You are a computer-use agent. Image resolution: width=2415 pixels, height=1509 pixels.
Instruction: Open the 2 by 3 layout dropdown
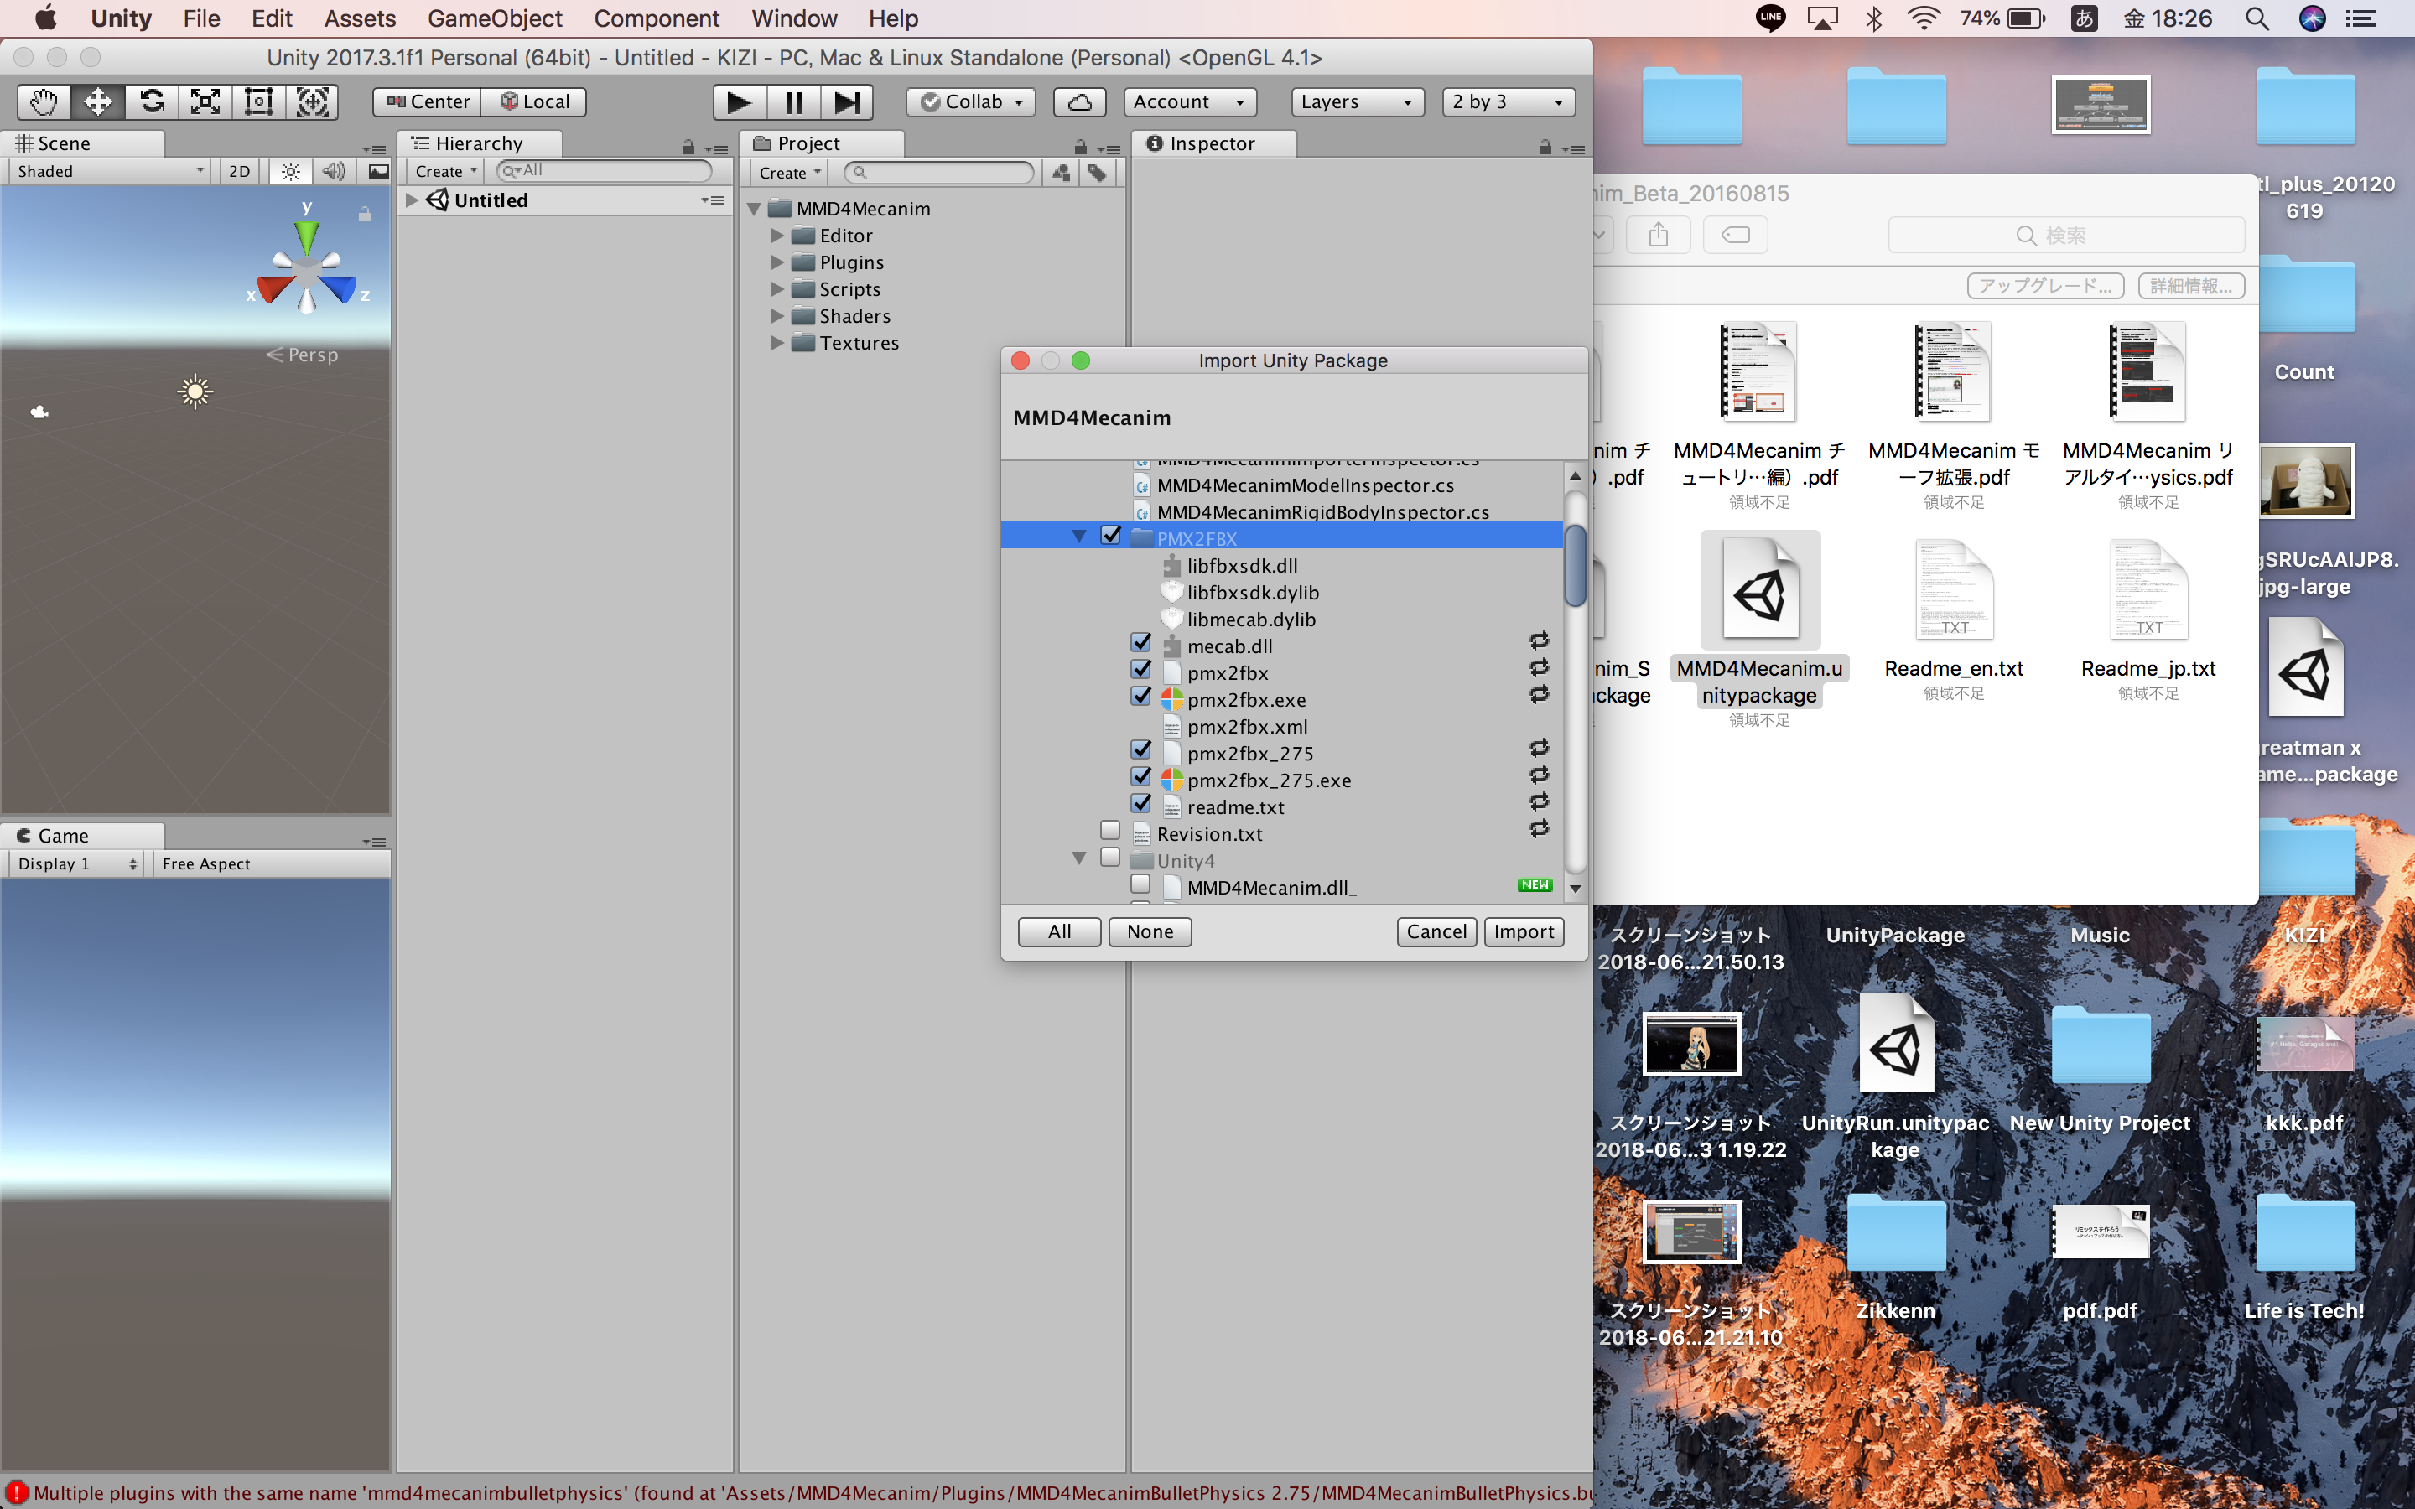pos(1508,101)
